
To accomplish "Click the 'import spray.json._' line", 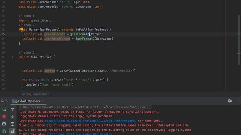I will point(35,21).
